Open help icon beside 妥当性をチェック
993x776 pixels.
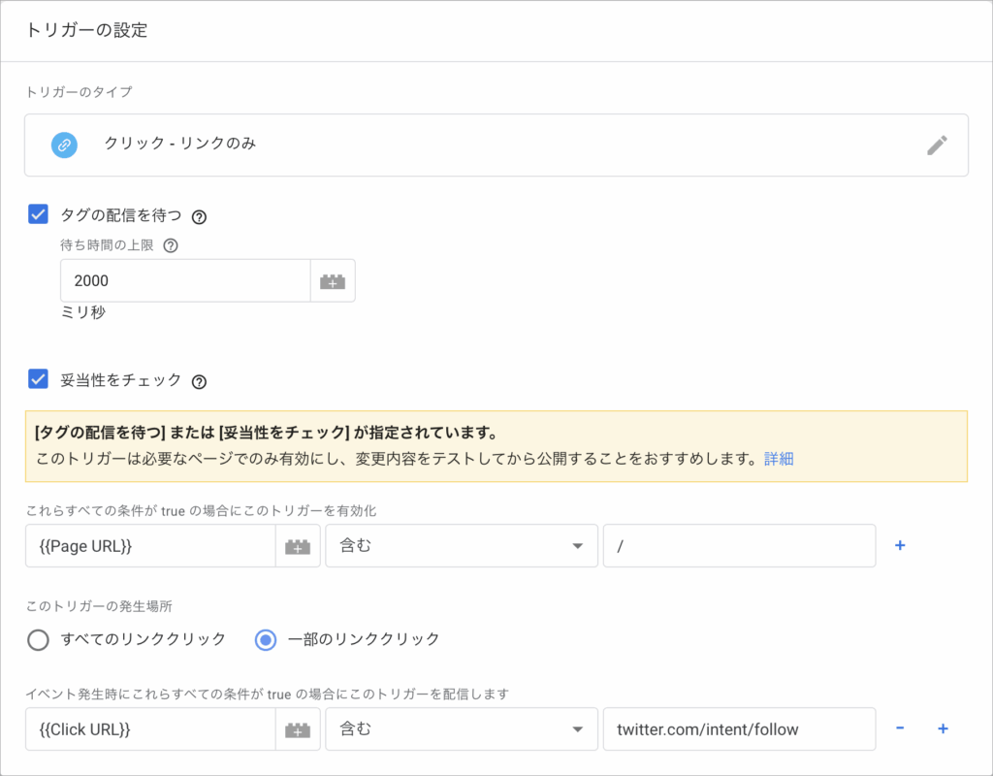[x=200, y=381]
